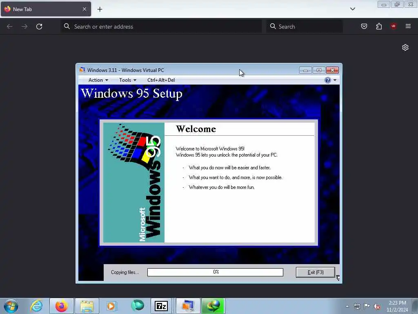The height and width of the screenshot is (314, 418).
Task: Click 'What you want to do, and more, is now possible.'
Action: 236,177
